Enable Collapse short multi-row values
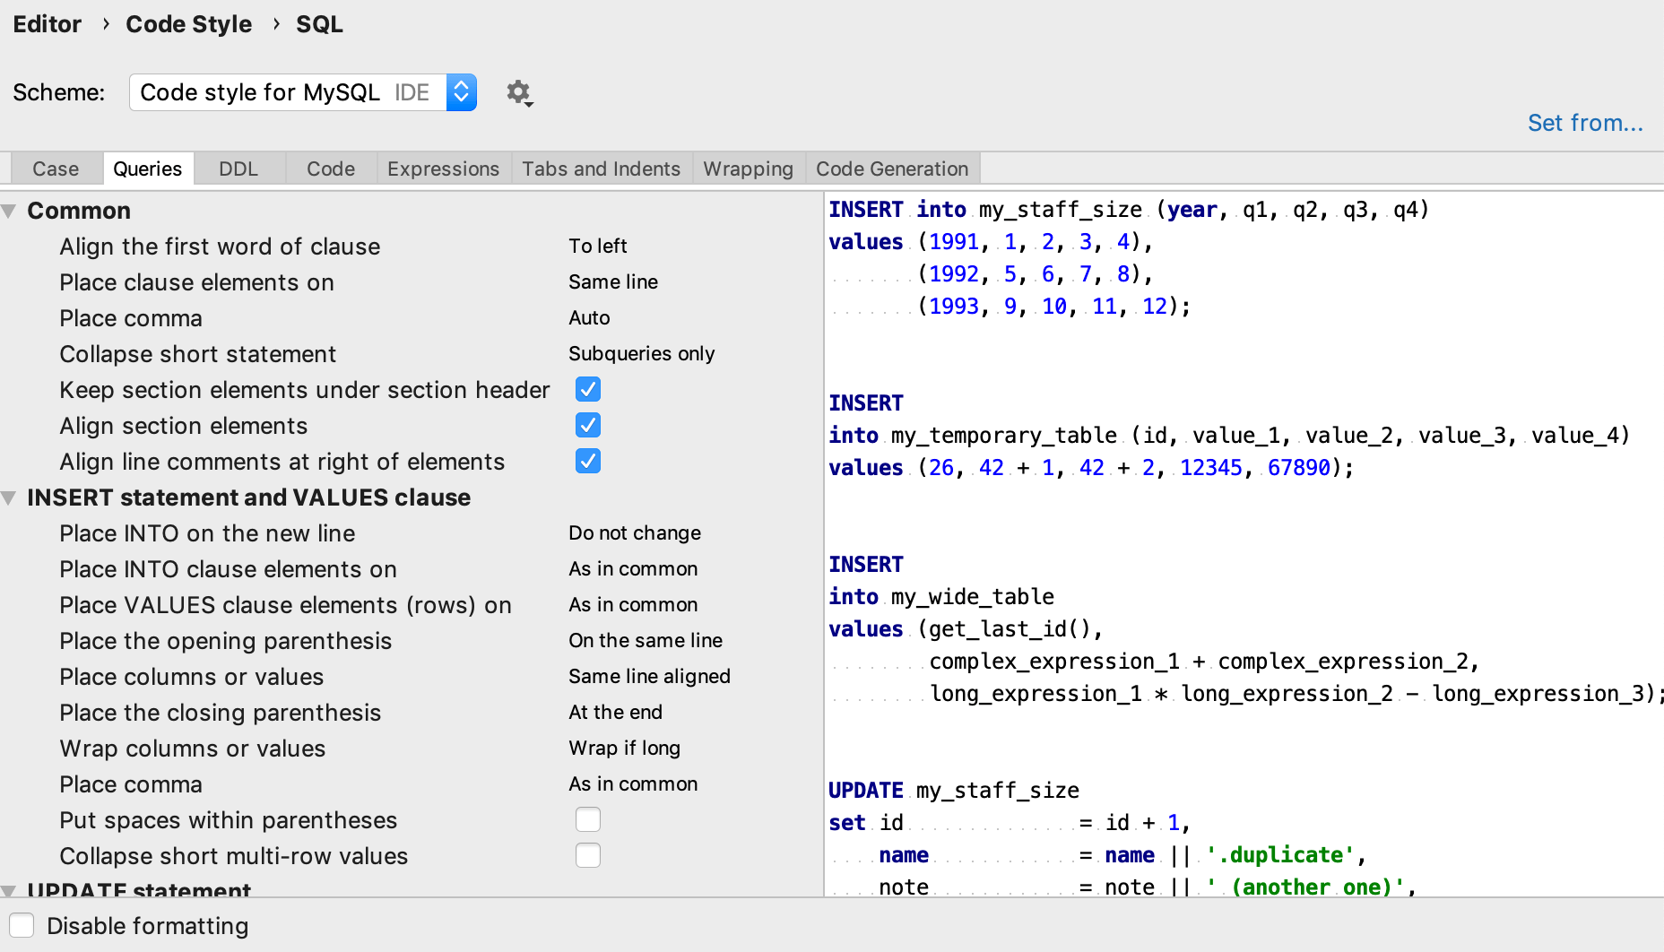1664x952 pixels. tap(588, 855)
